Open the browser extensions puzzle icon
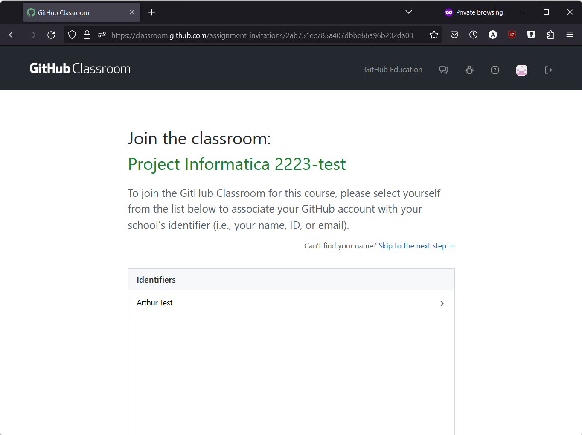This screenshot has height=435, width=582. [x=550, y=35]
